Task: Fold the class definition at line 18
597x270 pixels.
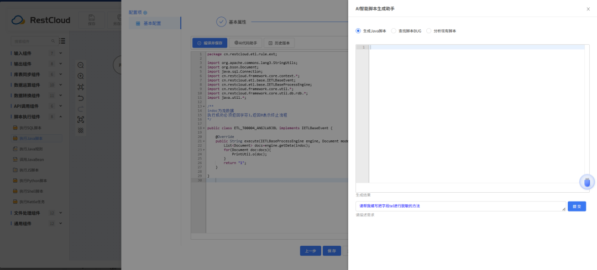Action: tap(204, 128)
